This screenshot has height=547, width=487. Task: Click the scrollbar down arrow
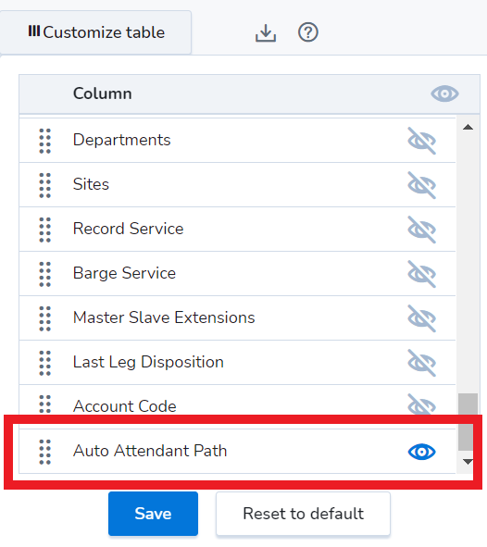(468, 462)
